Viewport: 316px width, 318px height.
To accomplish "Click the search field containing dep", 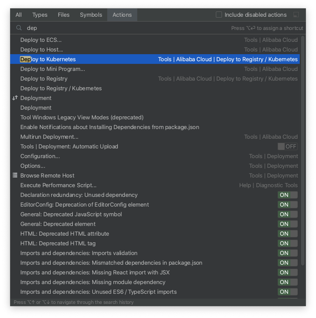I will 124,28.
